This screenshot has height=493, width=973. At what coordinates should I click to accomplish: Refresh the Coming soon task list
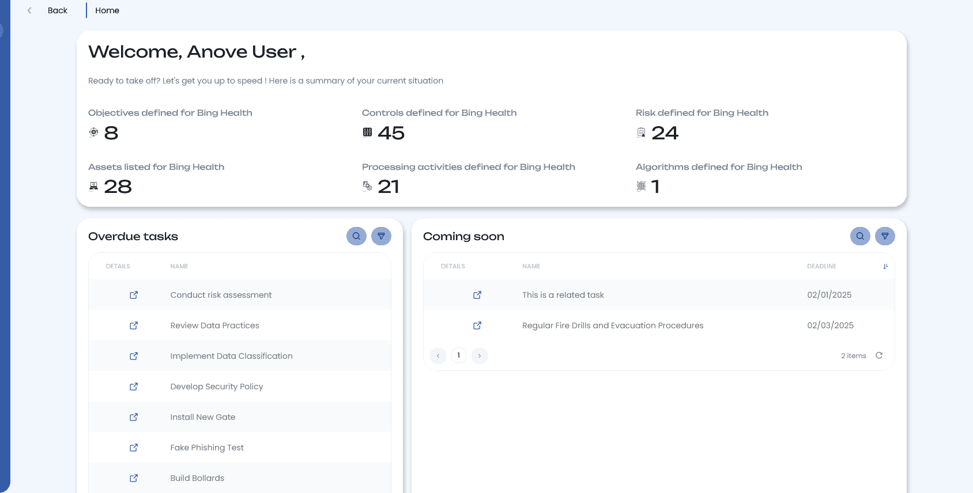(x=879, y=355)
